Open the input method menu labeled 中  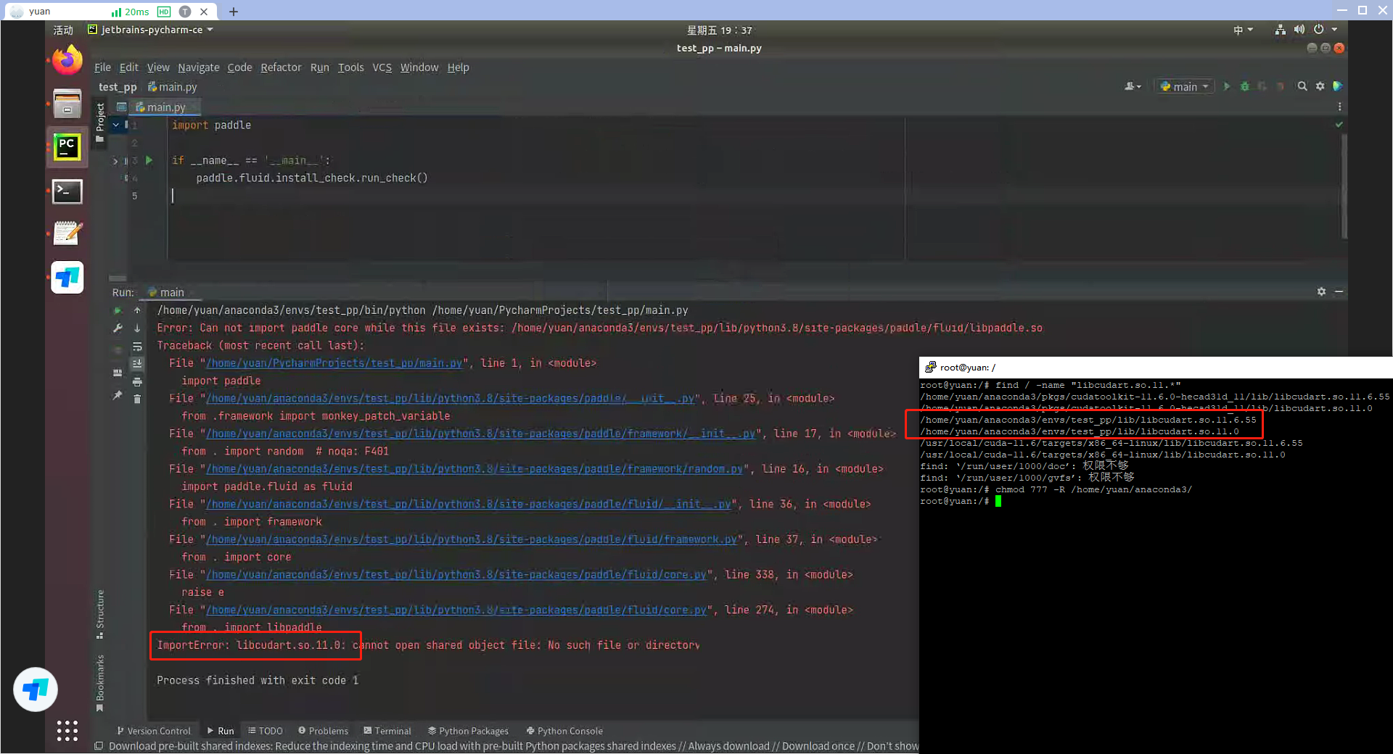1242,30
